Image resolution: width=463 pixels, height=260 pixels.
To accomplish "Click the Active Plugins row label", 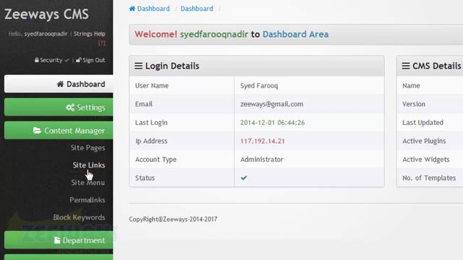I will coord(424,141).
